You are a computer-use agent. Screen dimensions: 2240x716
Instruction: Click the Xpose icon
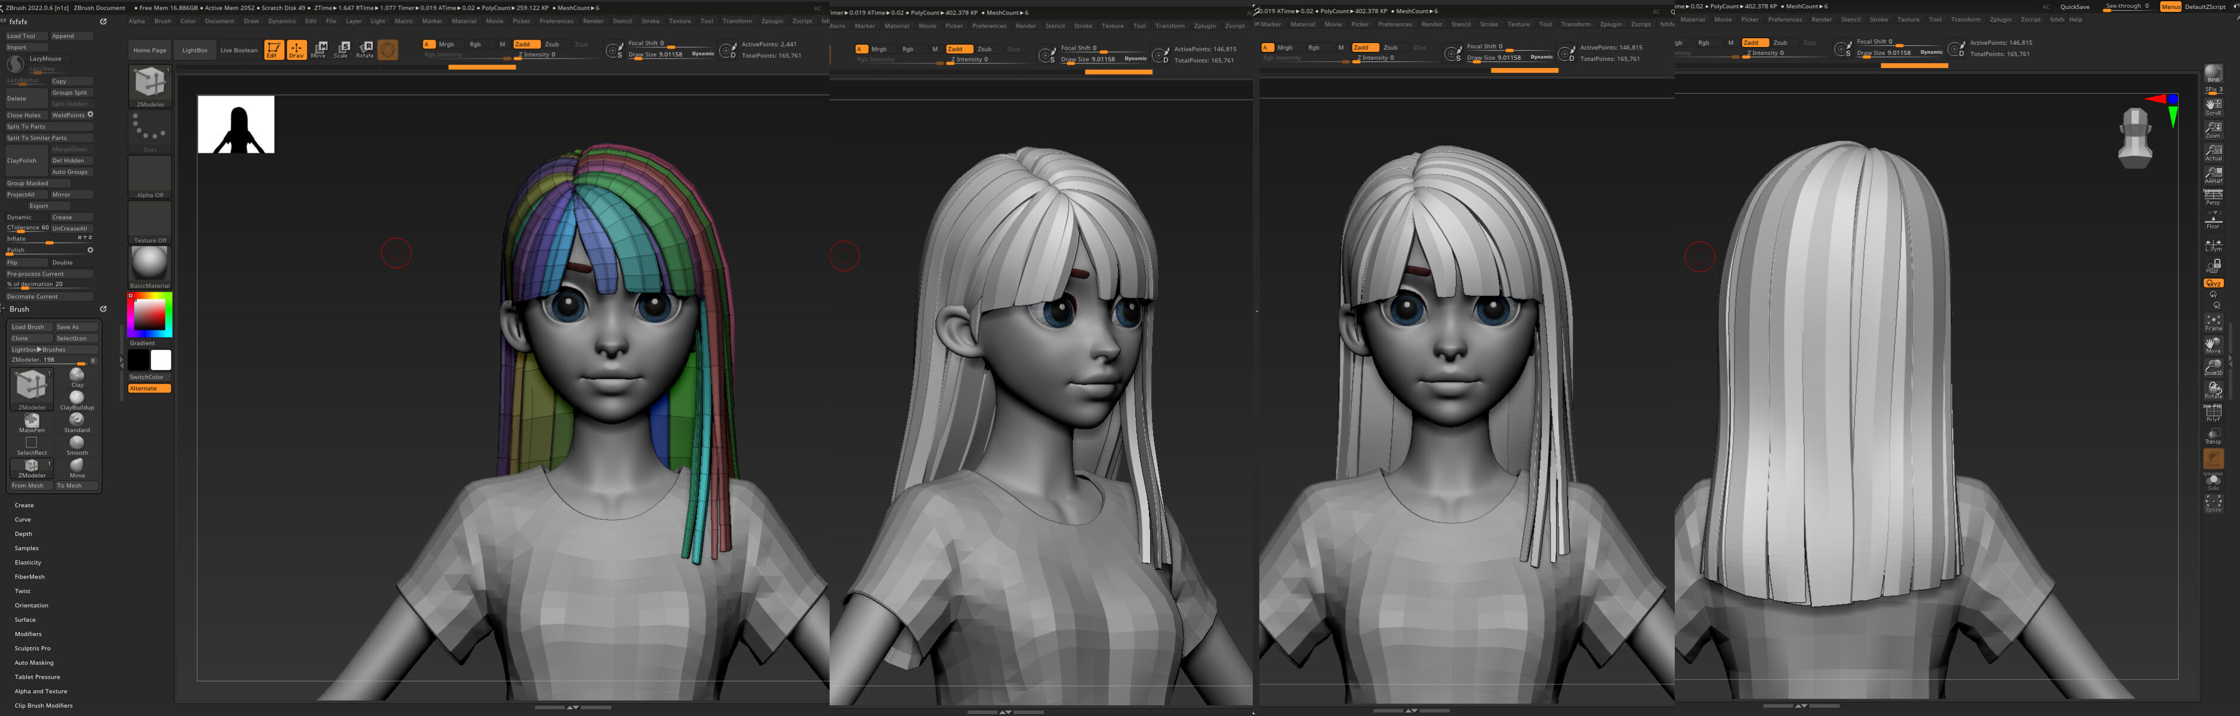coord(2213,503)
